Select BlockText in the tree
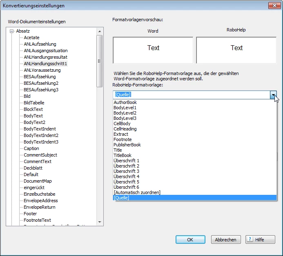Image resolution: width=283 pixels, height=256 pixels. tap(33, 109)
